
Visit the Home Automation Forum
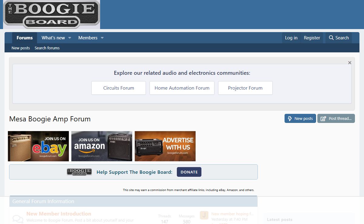[182, 88]
